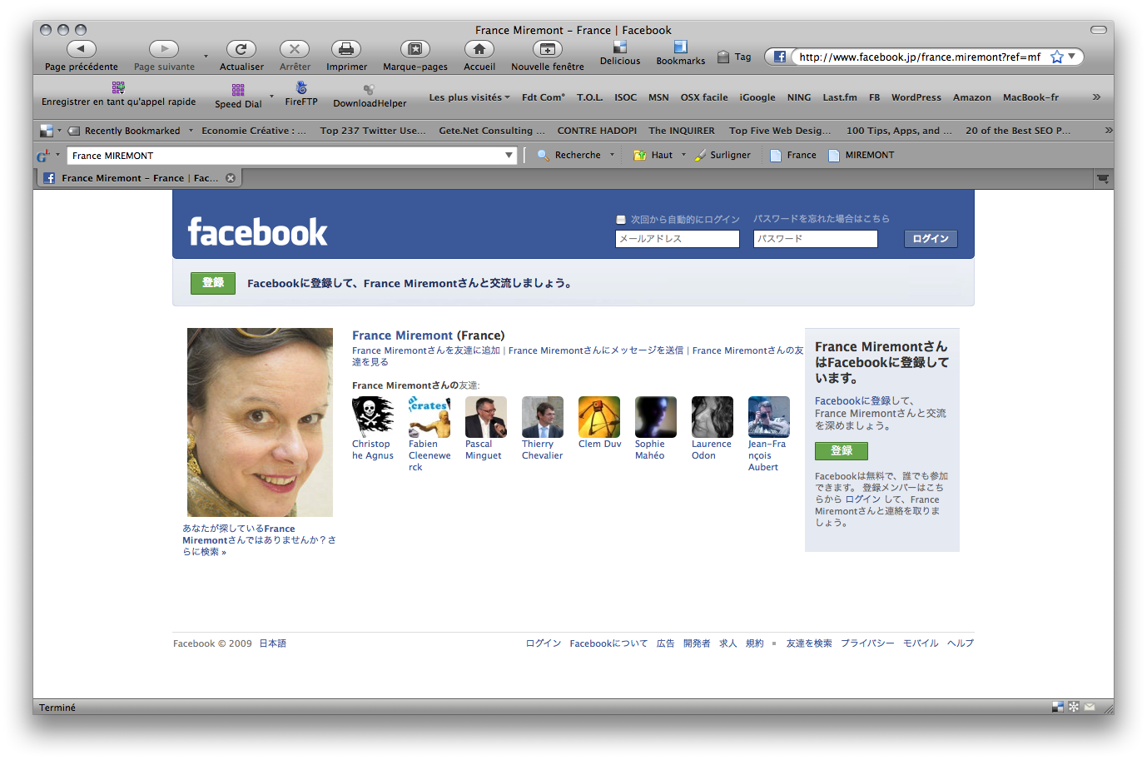Click the facebook logo

click(258, 232)
